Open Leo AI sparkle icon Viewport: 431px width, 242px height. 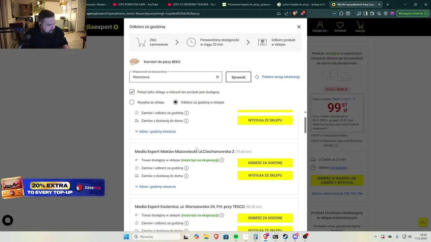tap(379, 13)
